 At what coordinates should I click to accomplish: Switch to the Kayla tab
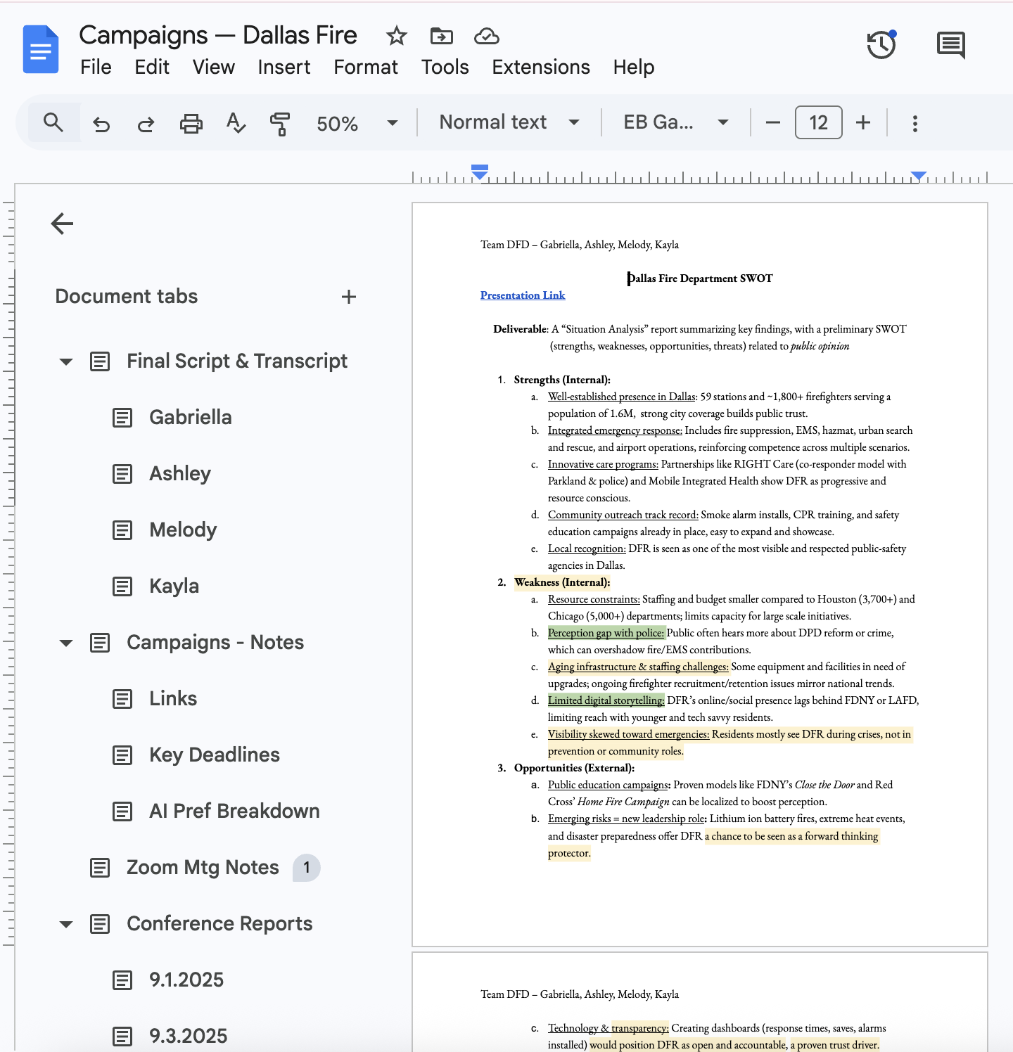(174, 586)
